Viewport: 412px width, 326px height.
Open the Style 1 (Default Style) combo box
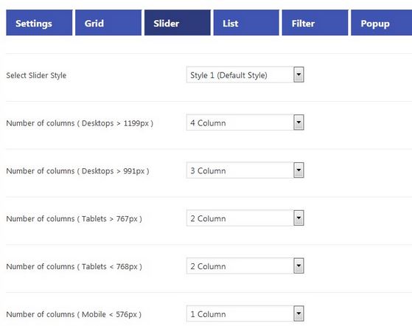[245, 74]
